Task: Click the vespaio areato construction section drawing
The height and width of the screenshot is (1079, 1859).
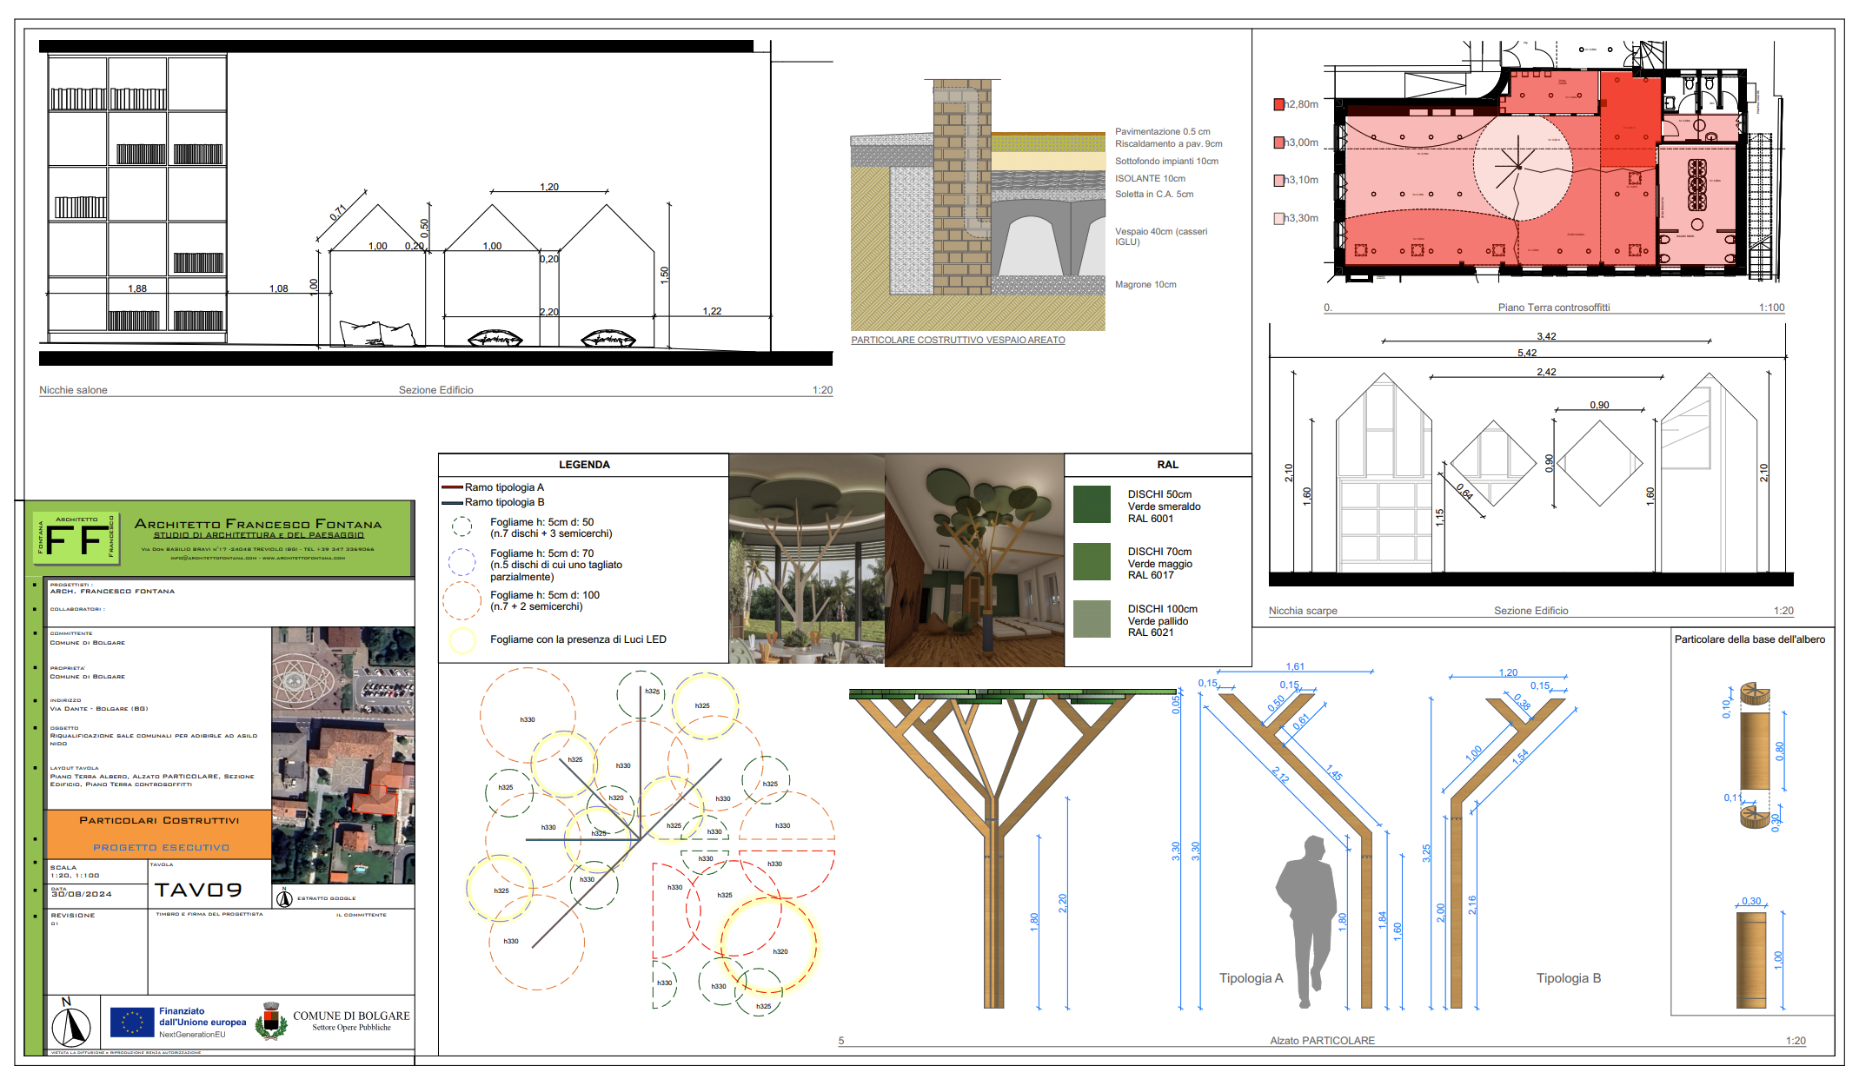Action: click(978, 204)
